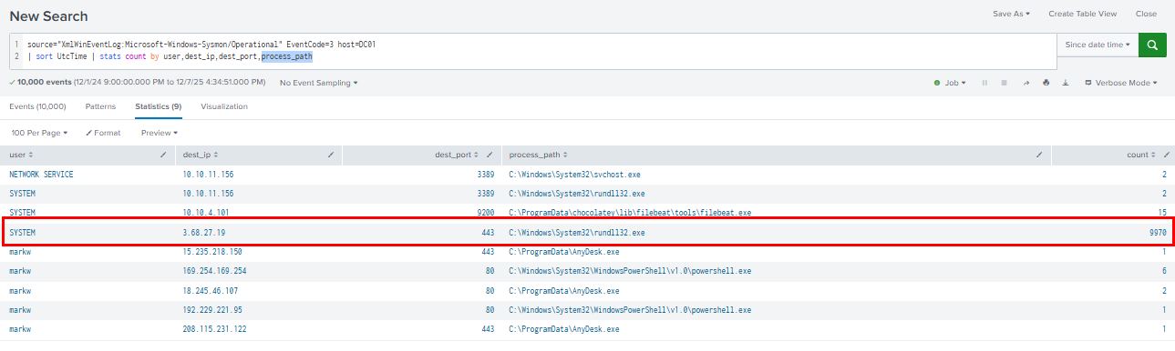Open the 100 Per Page dropdown
Screen dimensions: 1175x351
coord(39,133)
